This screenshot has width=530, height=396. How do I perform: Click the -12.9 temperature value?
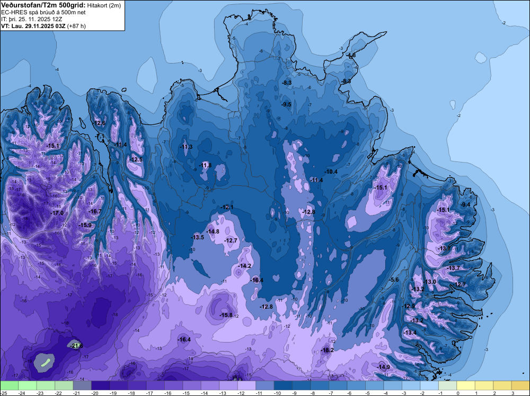[409, 306]
